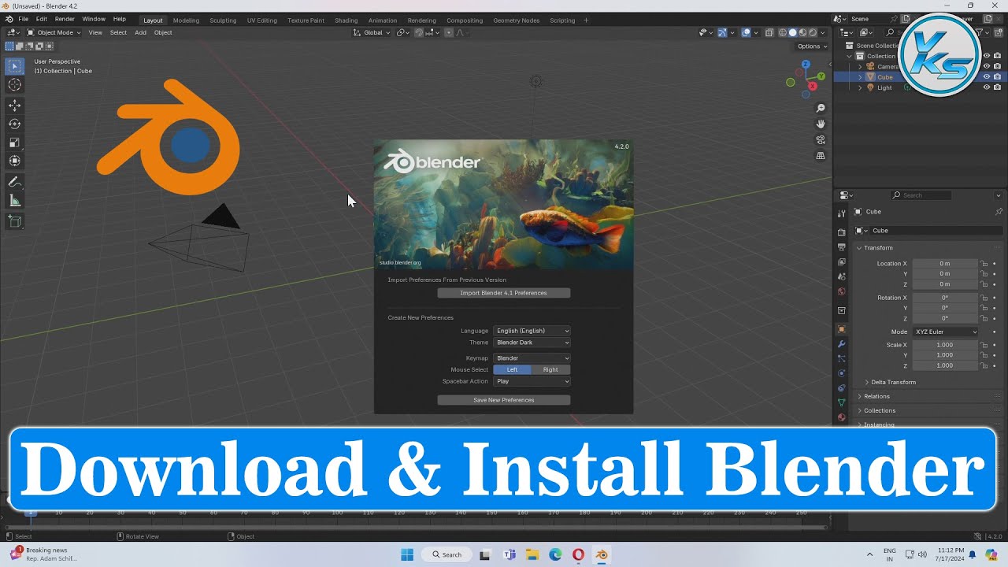Disable Cube render camera toggle

click(x=998, y=76)
